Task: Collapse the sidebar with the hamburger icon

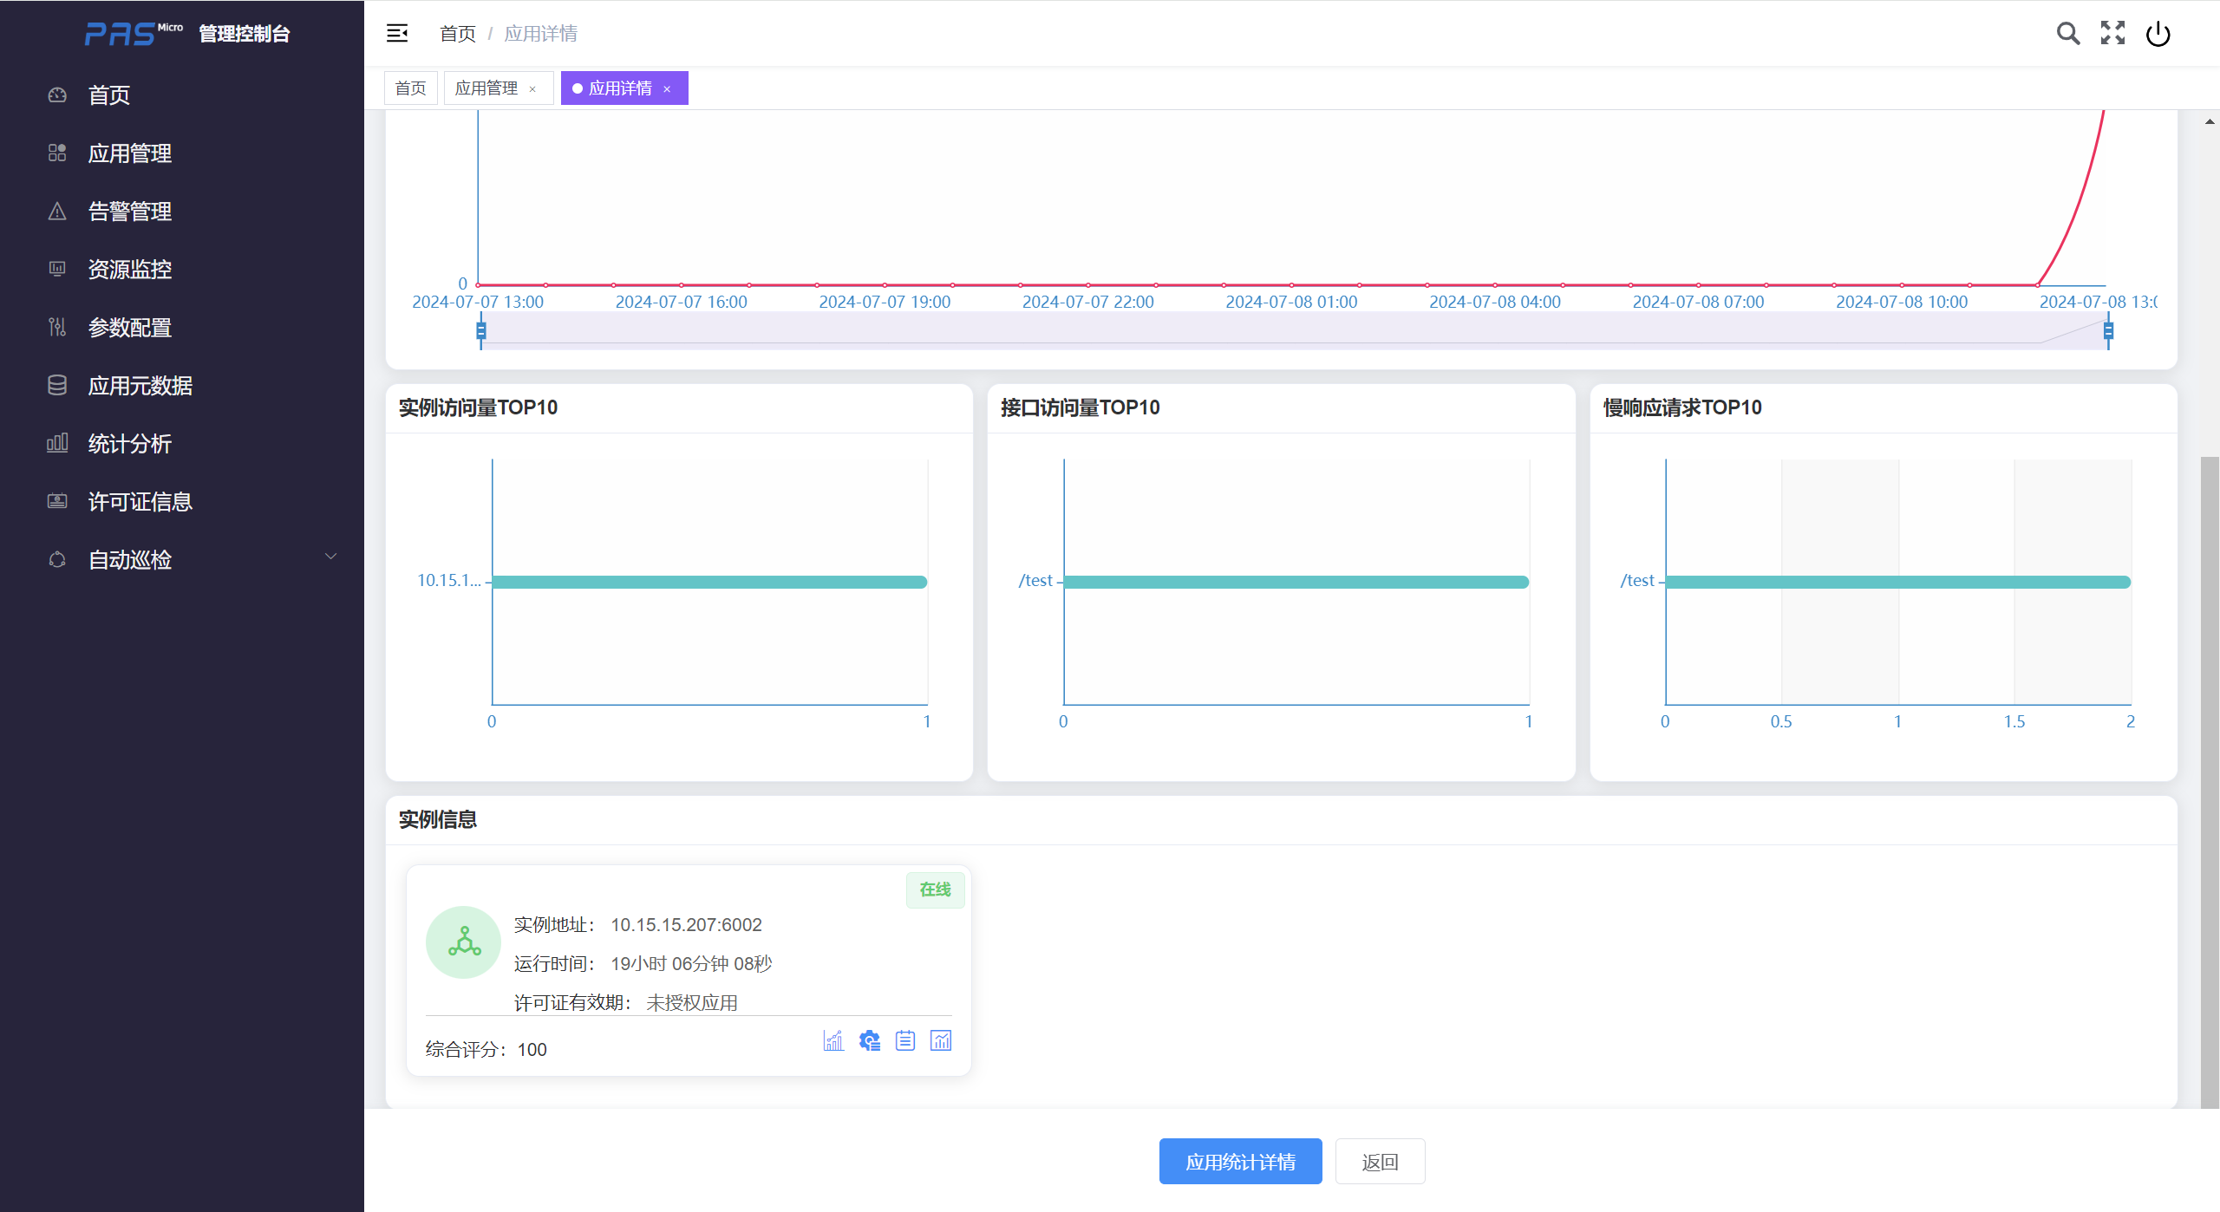Action: coord(397,34)
